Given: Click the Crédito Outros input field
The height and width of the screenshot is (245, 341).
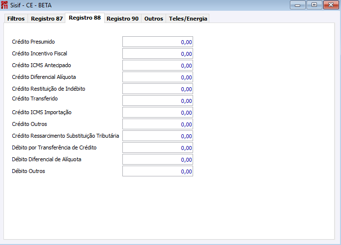Looking at the screenshot, I should pyautogui.click(x=158, y=124).
